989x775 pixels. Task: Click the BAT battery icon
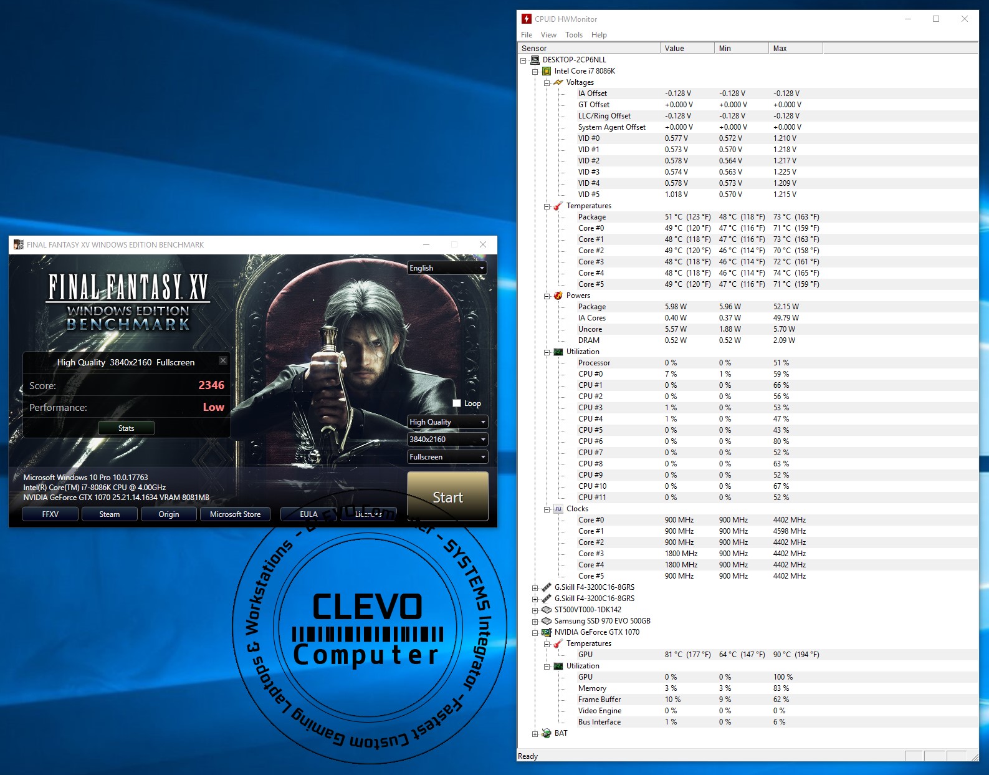tap(547, 733)
